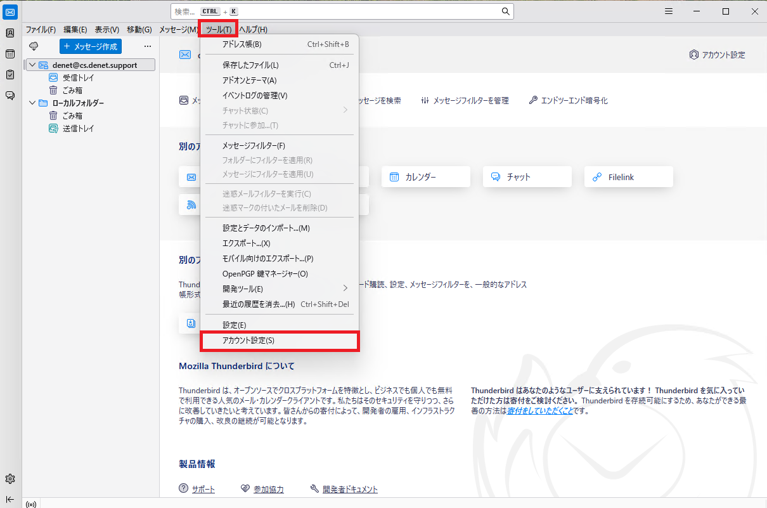
Task: Open the Mail space icon in sidebar
Action: click(x=10, y=11)
